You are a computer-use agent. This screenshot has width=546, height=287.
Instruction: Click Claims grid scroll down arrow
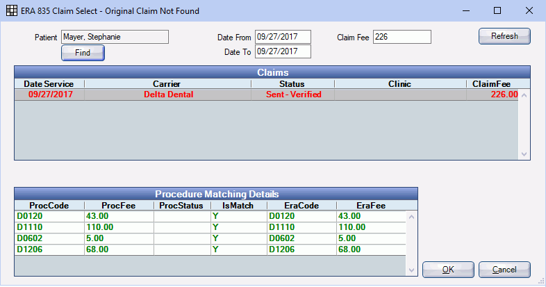(524, 154)
